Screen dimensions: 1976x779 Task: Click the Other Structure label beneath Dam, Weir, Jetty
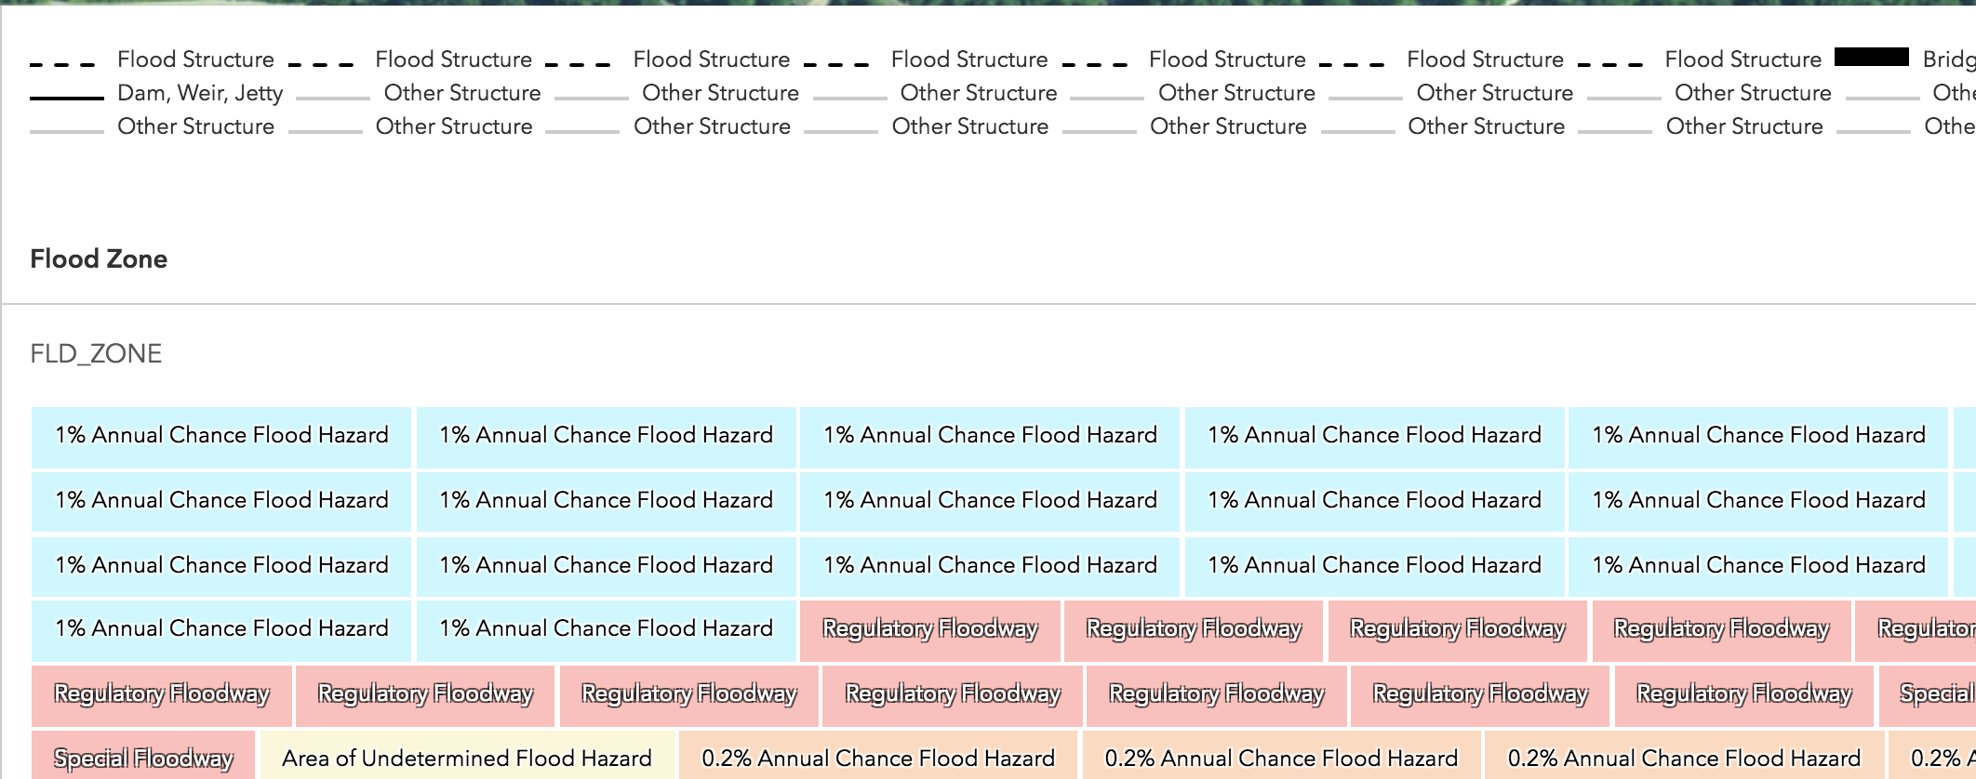tap(195, 126)
